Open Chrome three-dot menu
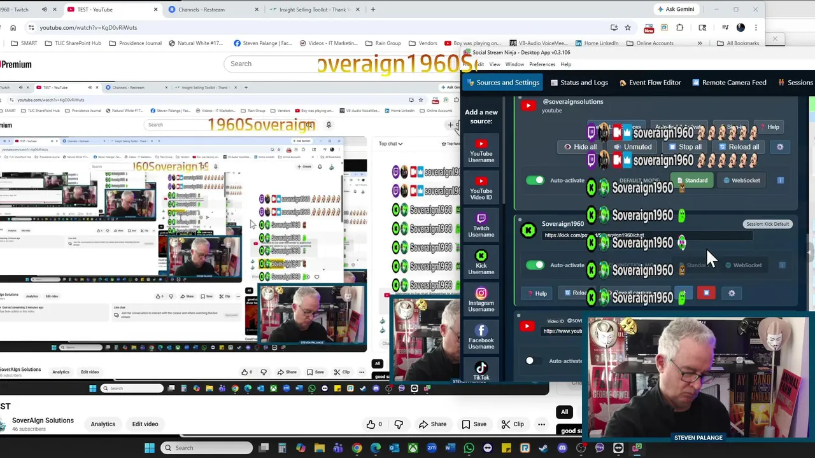 [x=756, y=27]
